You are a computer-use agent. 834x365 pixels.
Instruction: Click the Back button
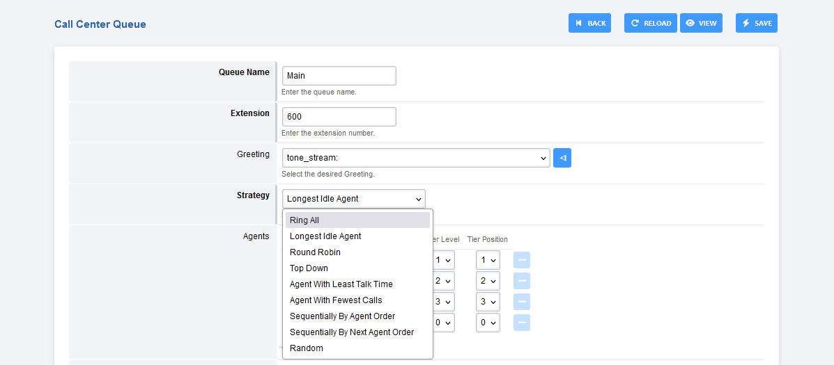coord(589,23)
